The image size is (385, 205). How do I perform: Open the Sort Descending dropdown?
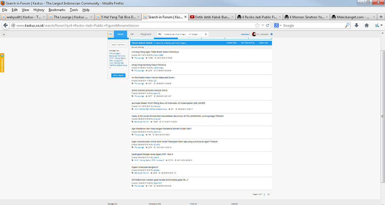247,43
